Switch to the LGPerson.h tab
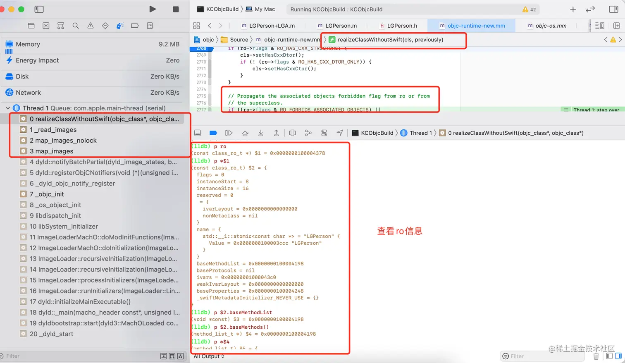 398,26
